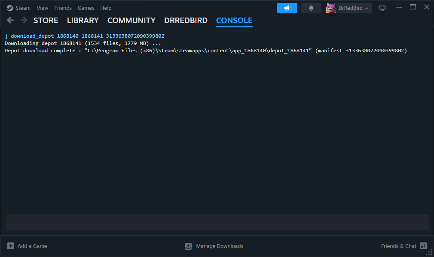Go back with the left arrow
434x257 pixels.
(x=10, y=20)
